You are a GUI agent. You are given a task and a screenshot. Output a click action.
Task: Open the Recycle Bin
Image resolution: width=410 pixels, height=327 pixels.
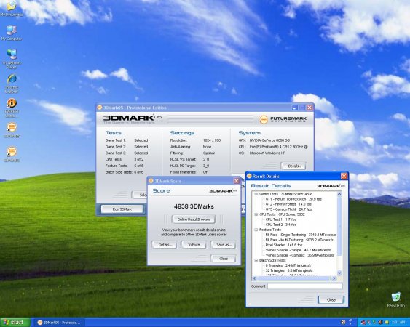tap(395, 299)
